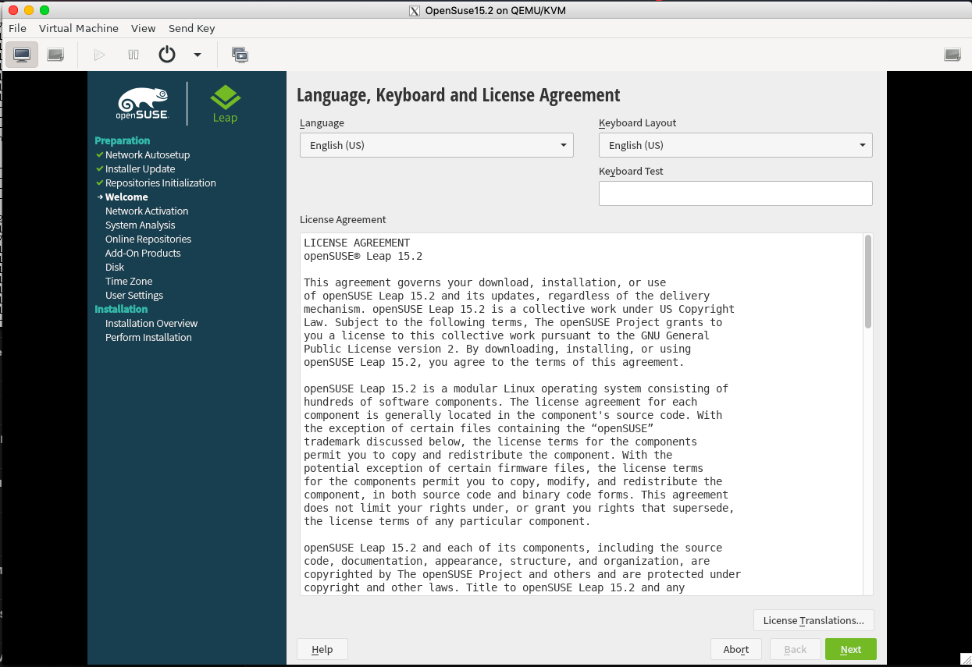Screen dimensions: 972x667
Task: Click the License Translations button
Action: coord(814,620)
